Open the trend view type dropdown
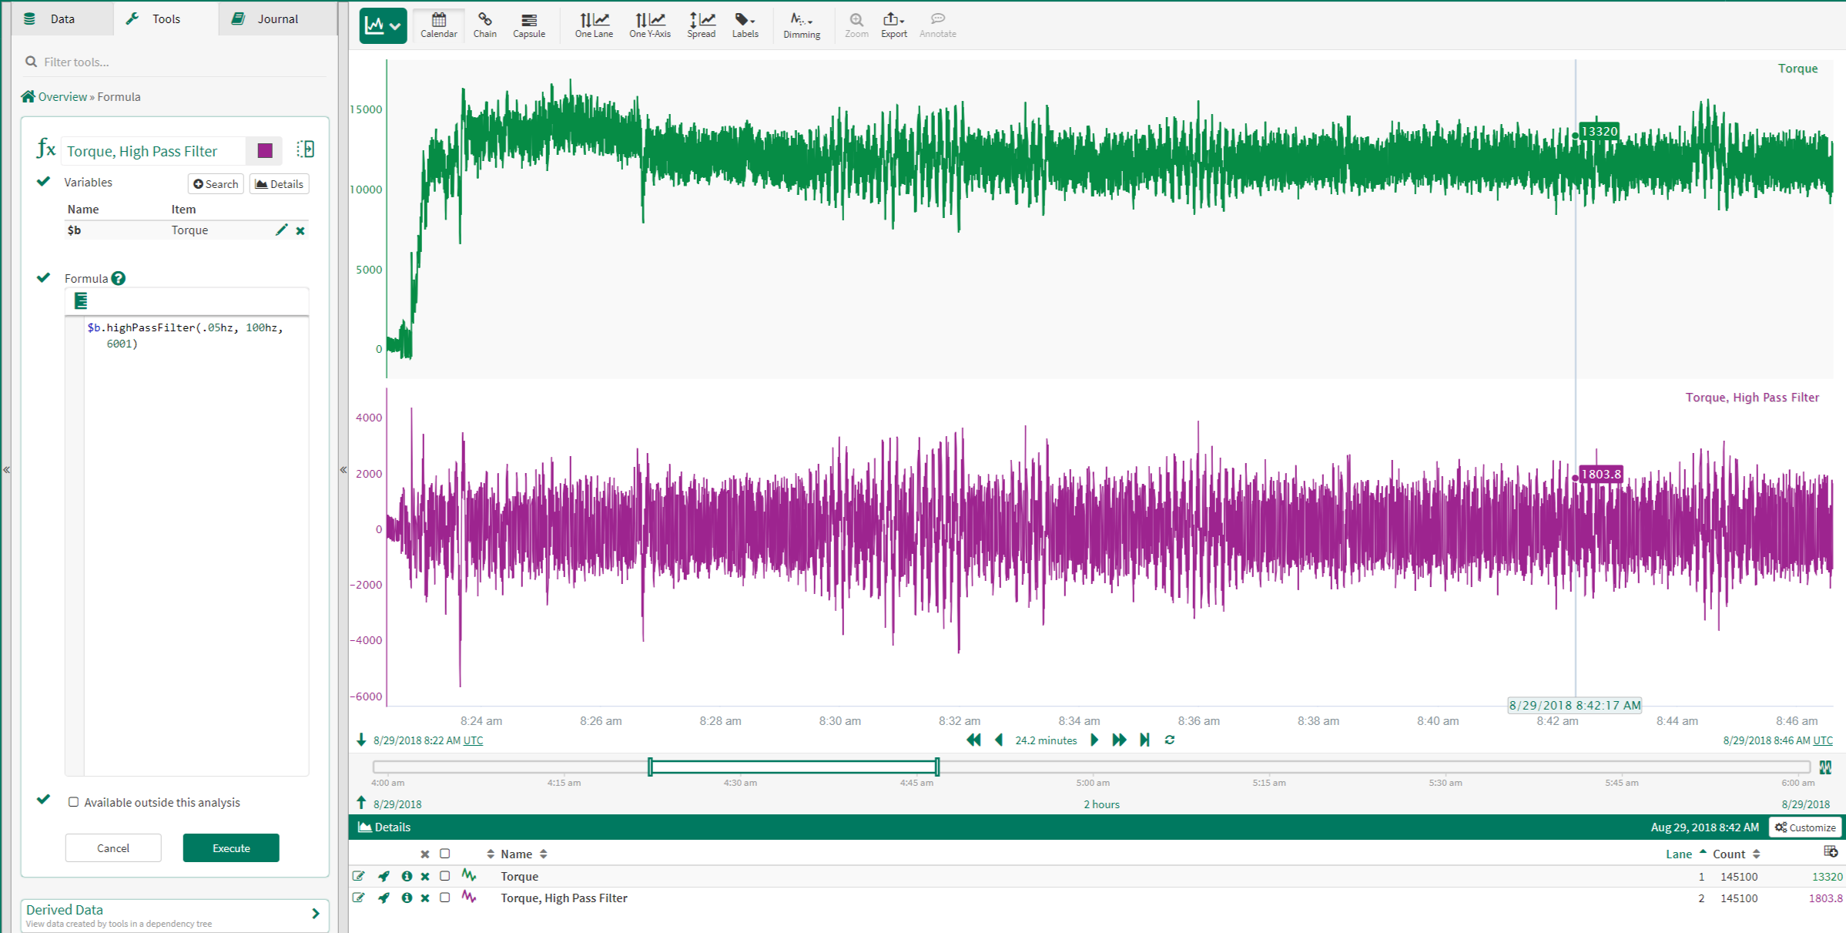The image size is (1846, 933). pos(394,25)
